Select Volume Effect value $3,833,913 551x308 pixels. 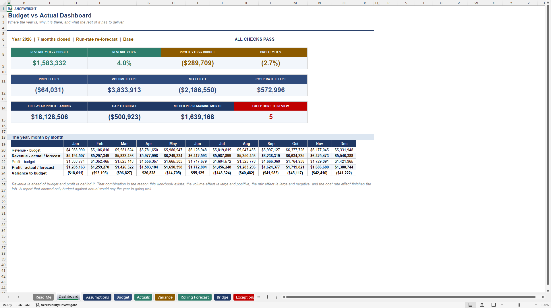[x=124, y=90]
